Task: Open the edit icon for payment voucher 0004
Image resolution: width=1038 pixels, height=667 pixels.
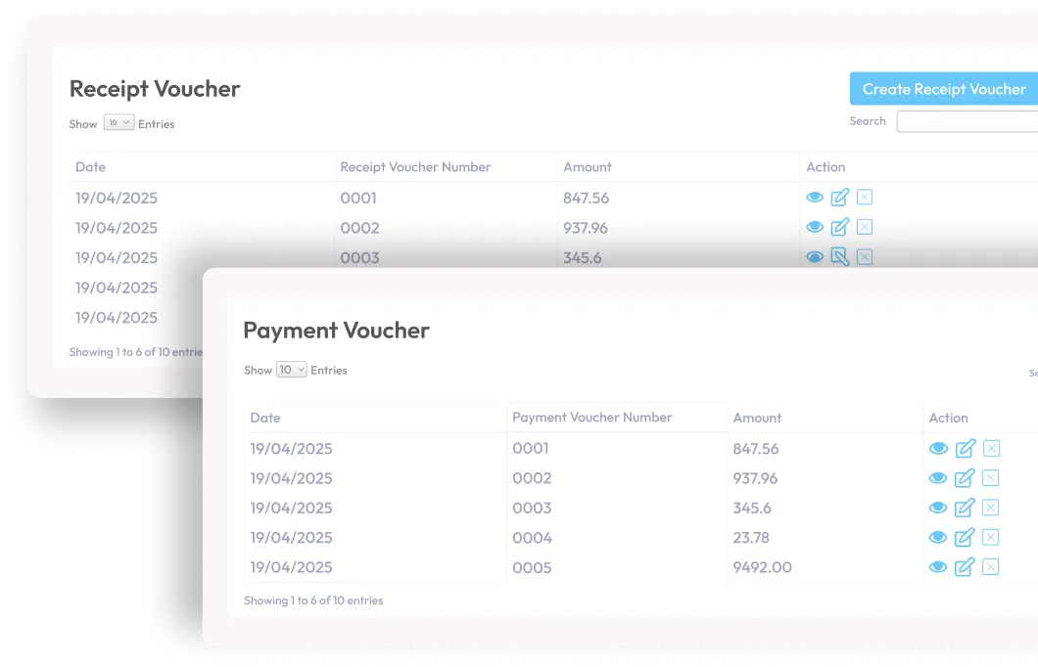Action: click(x=964, y=537)
